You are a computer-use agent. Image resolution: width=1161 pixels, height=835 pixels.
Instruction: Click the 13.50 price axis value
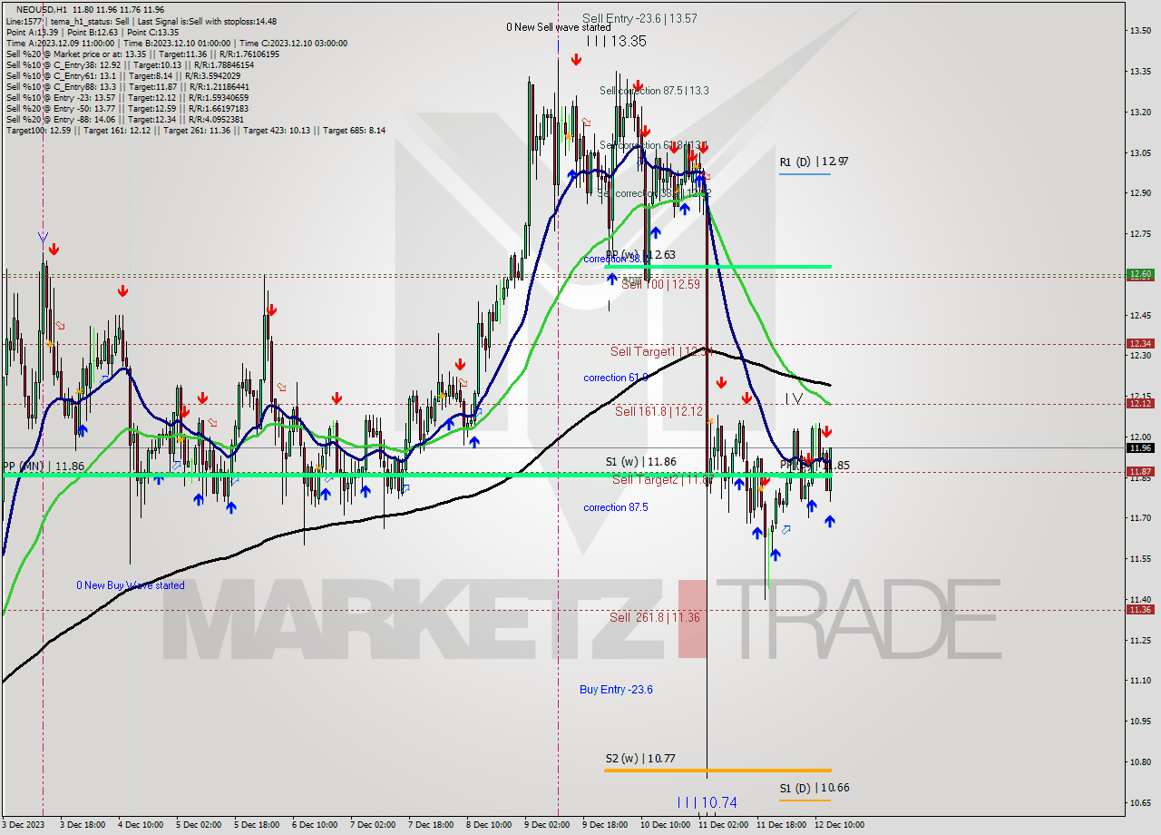tap(1140, 30)
